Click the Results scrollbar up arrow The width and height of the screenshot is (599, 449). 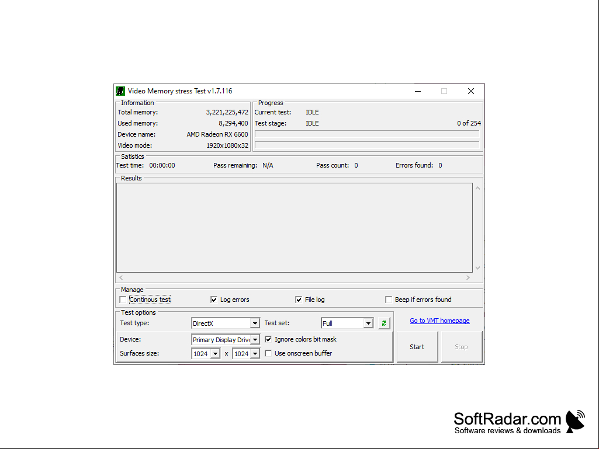pos(477,188)
